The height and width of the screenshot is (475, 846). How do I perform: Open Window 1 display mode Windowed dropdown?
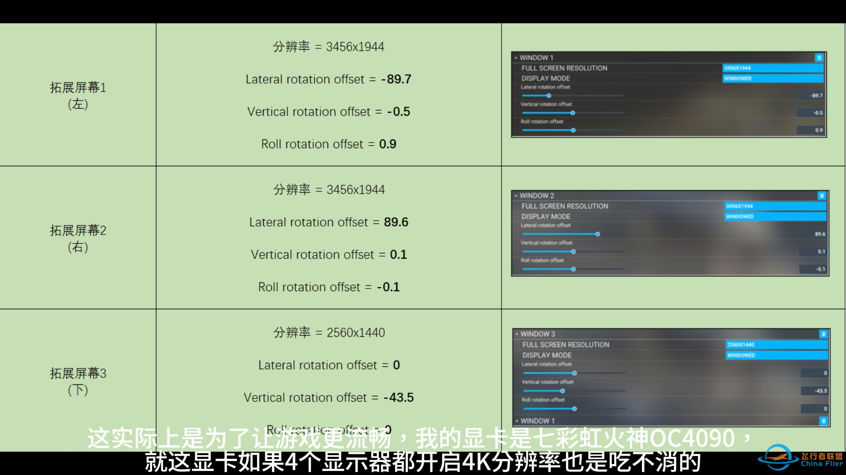[773, 78]
